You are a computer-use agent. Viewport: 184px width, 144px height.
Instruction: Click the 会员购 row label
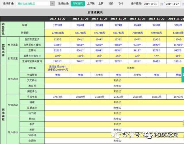(32, 141)
